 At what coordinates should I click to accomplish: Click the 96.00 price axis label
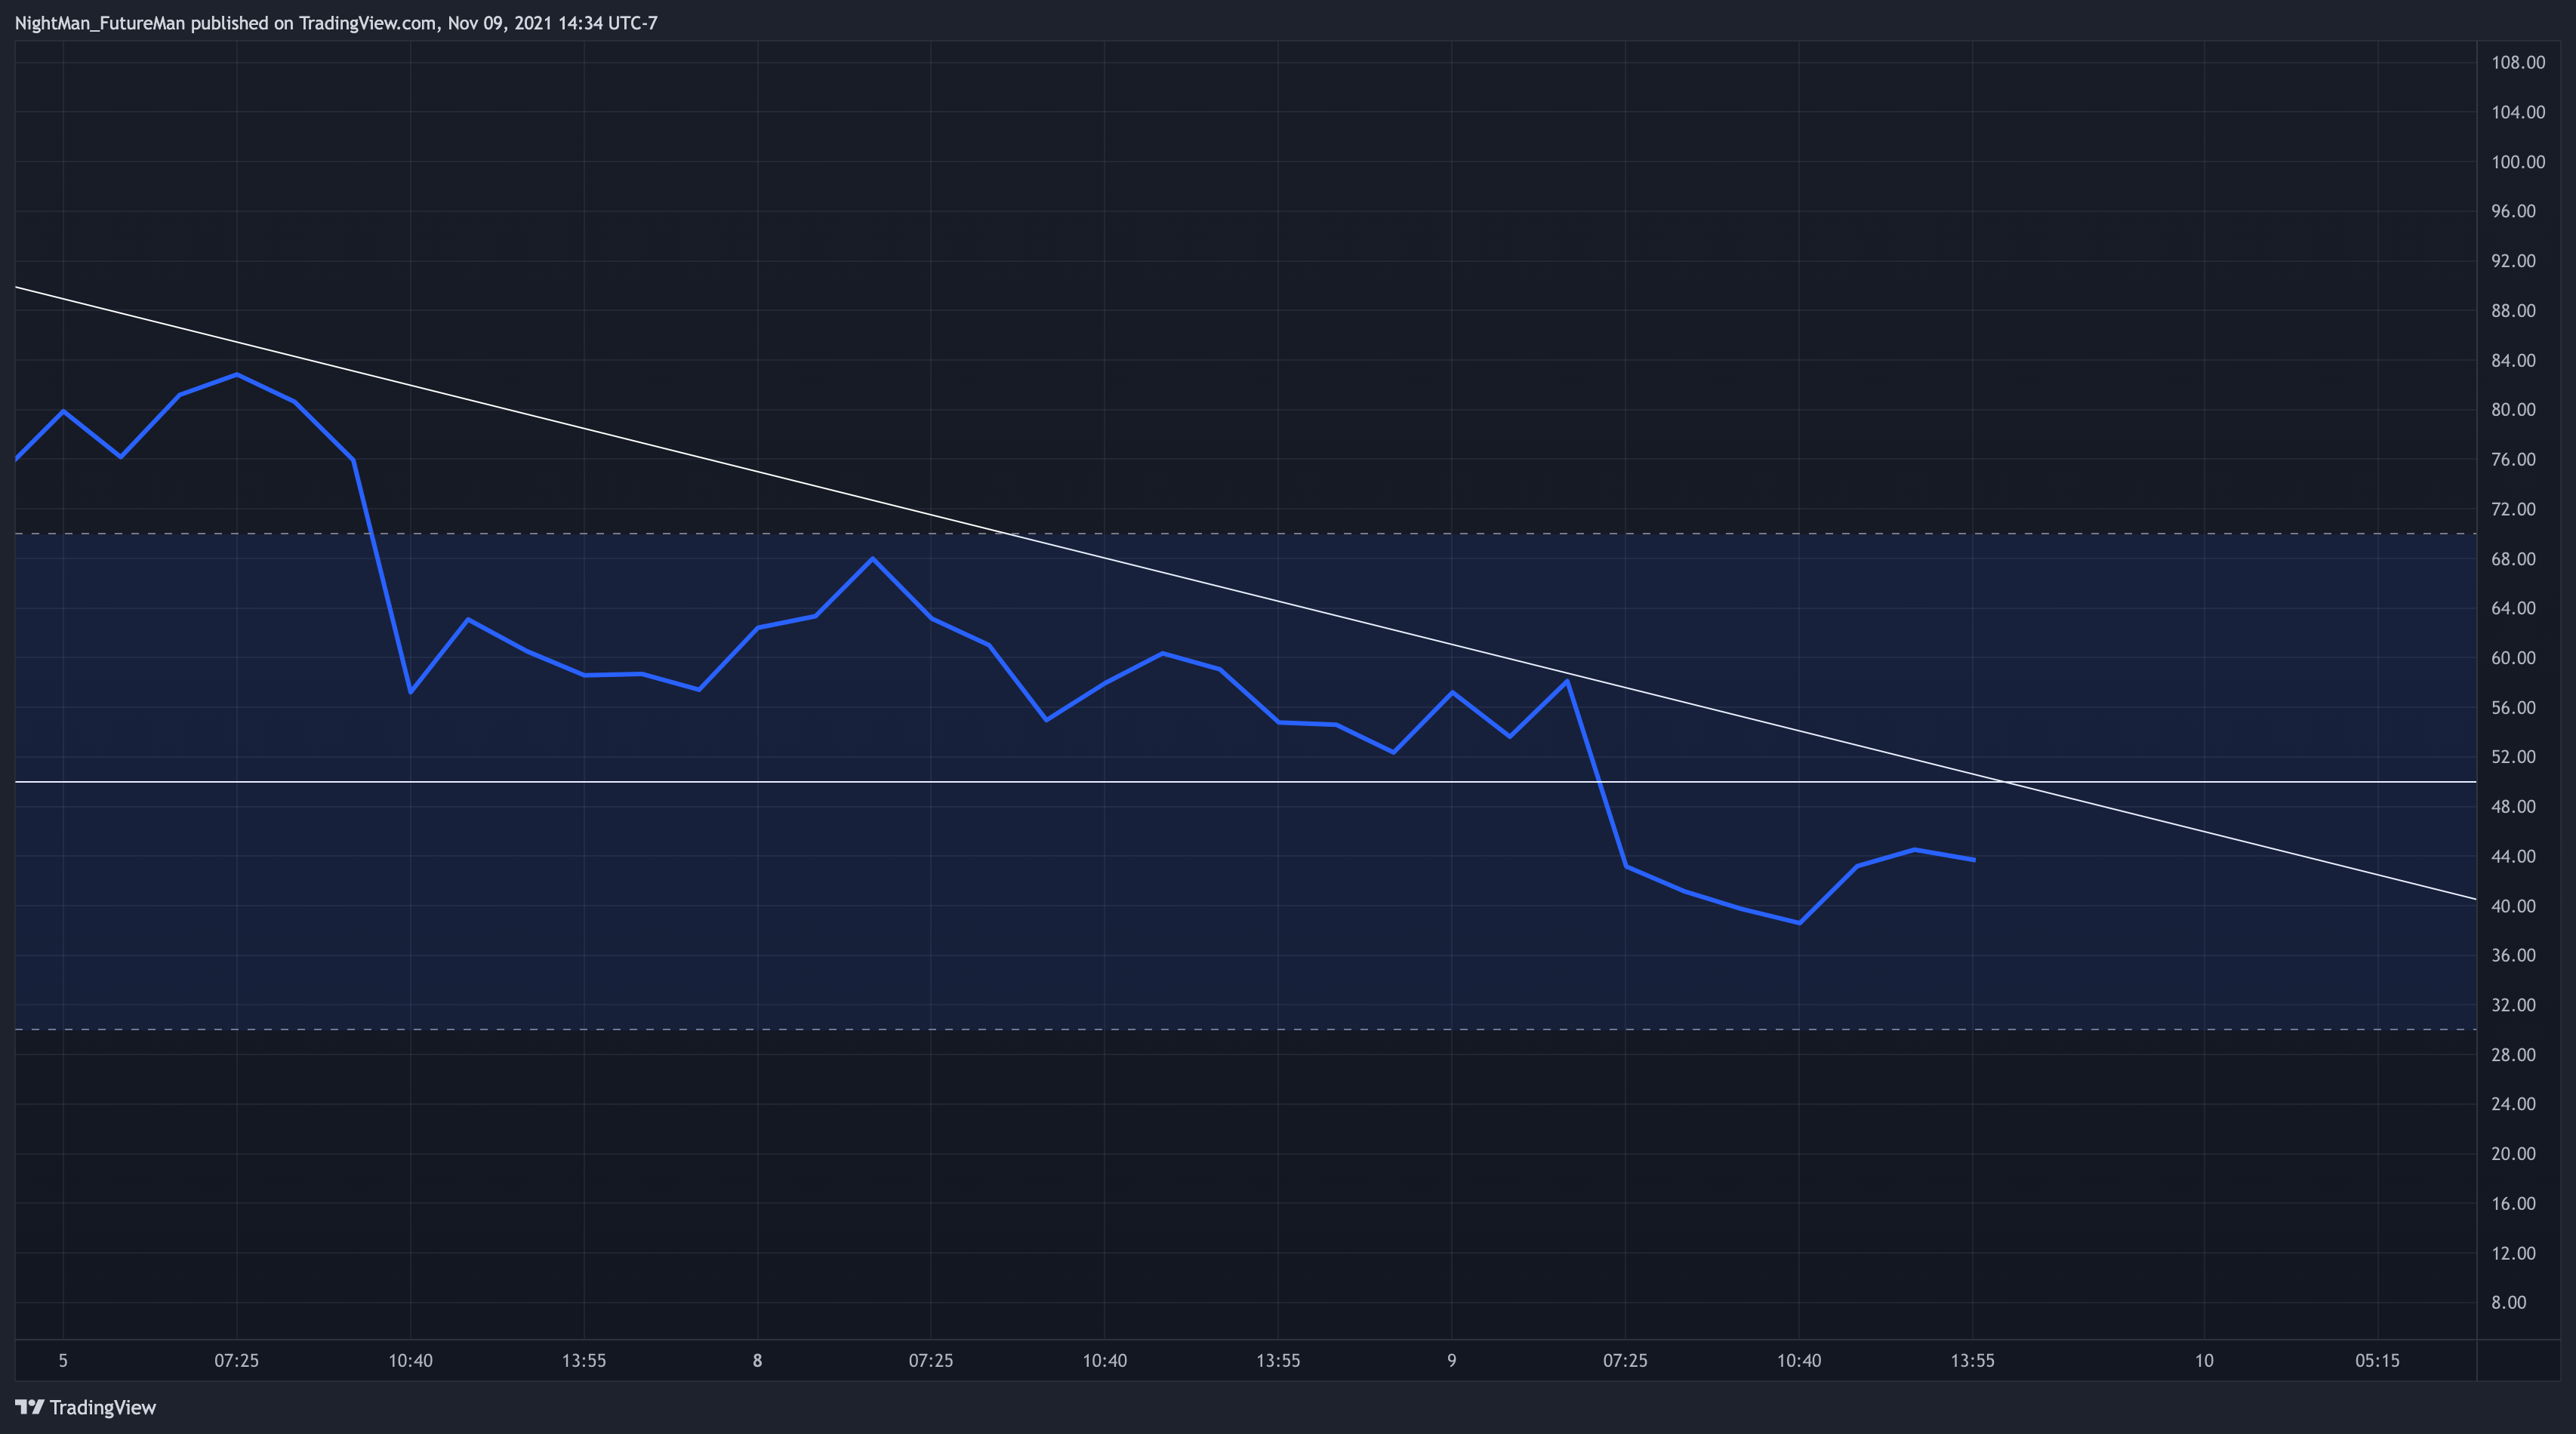[x=2514, y=211]
